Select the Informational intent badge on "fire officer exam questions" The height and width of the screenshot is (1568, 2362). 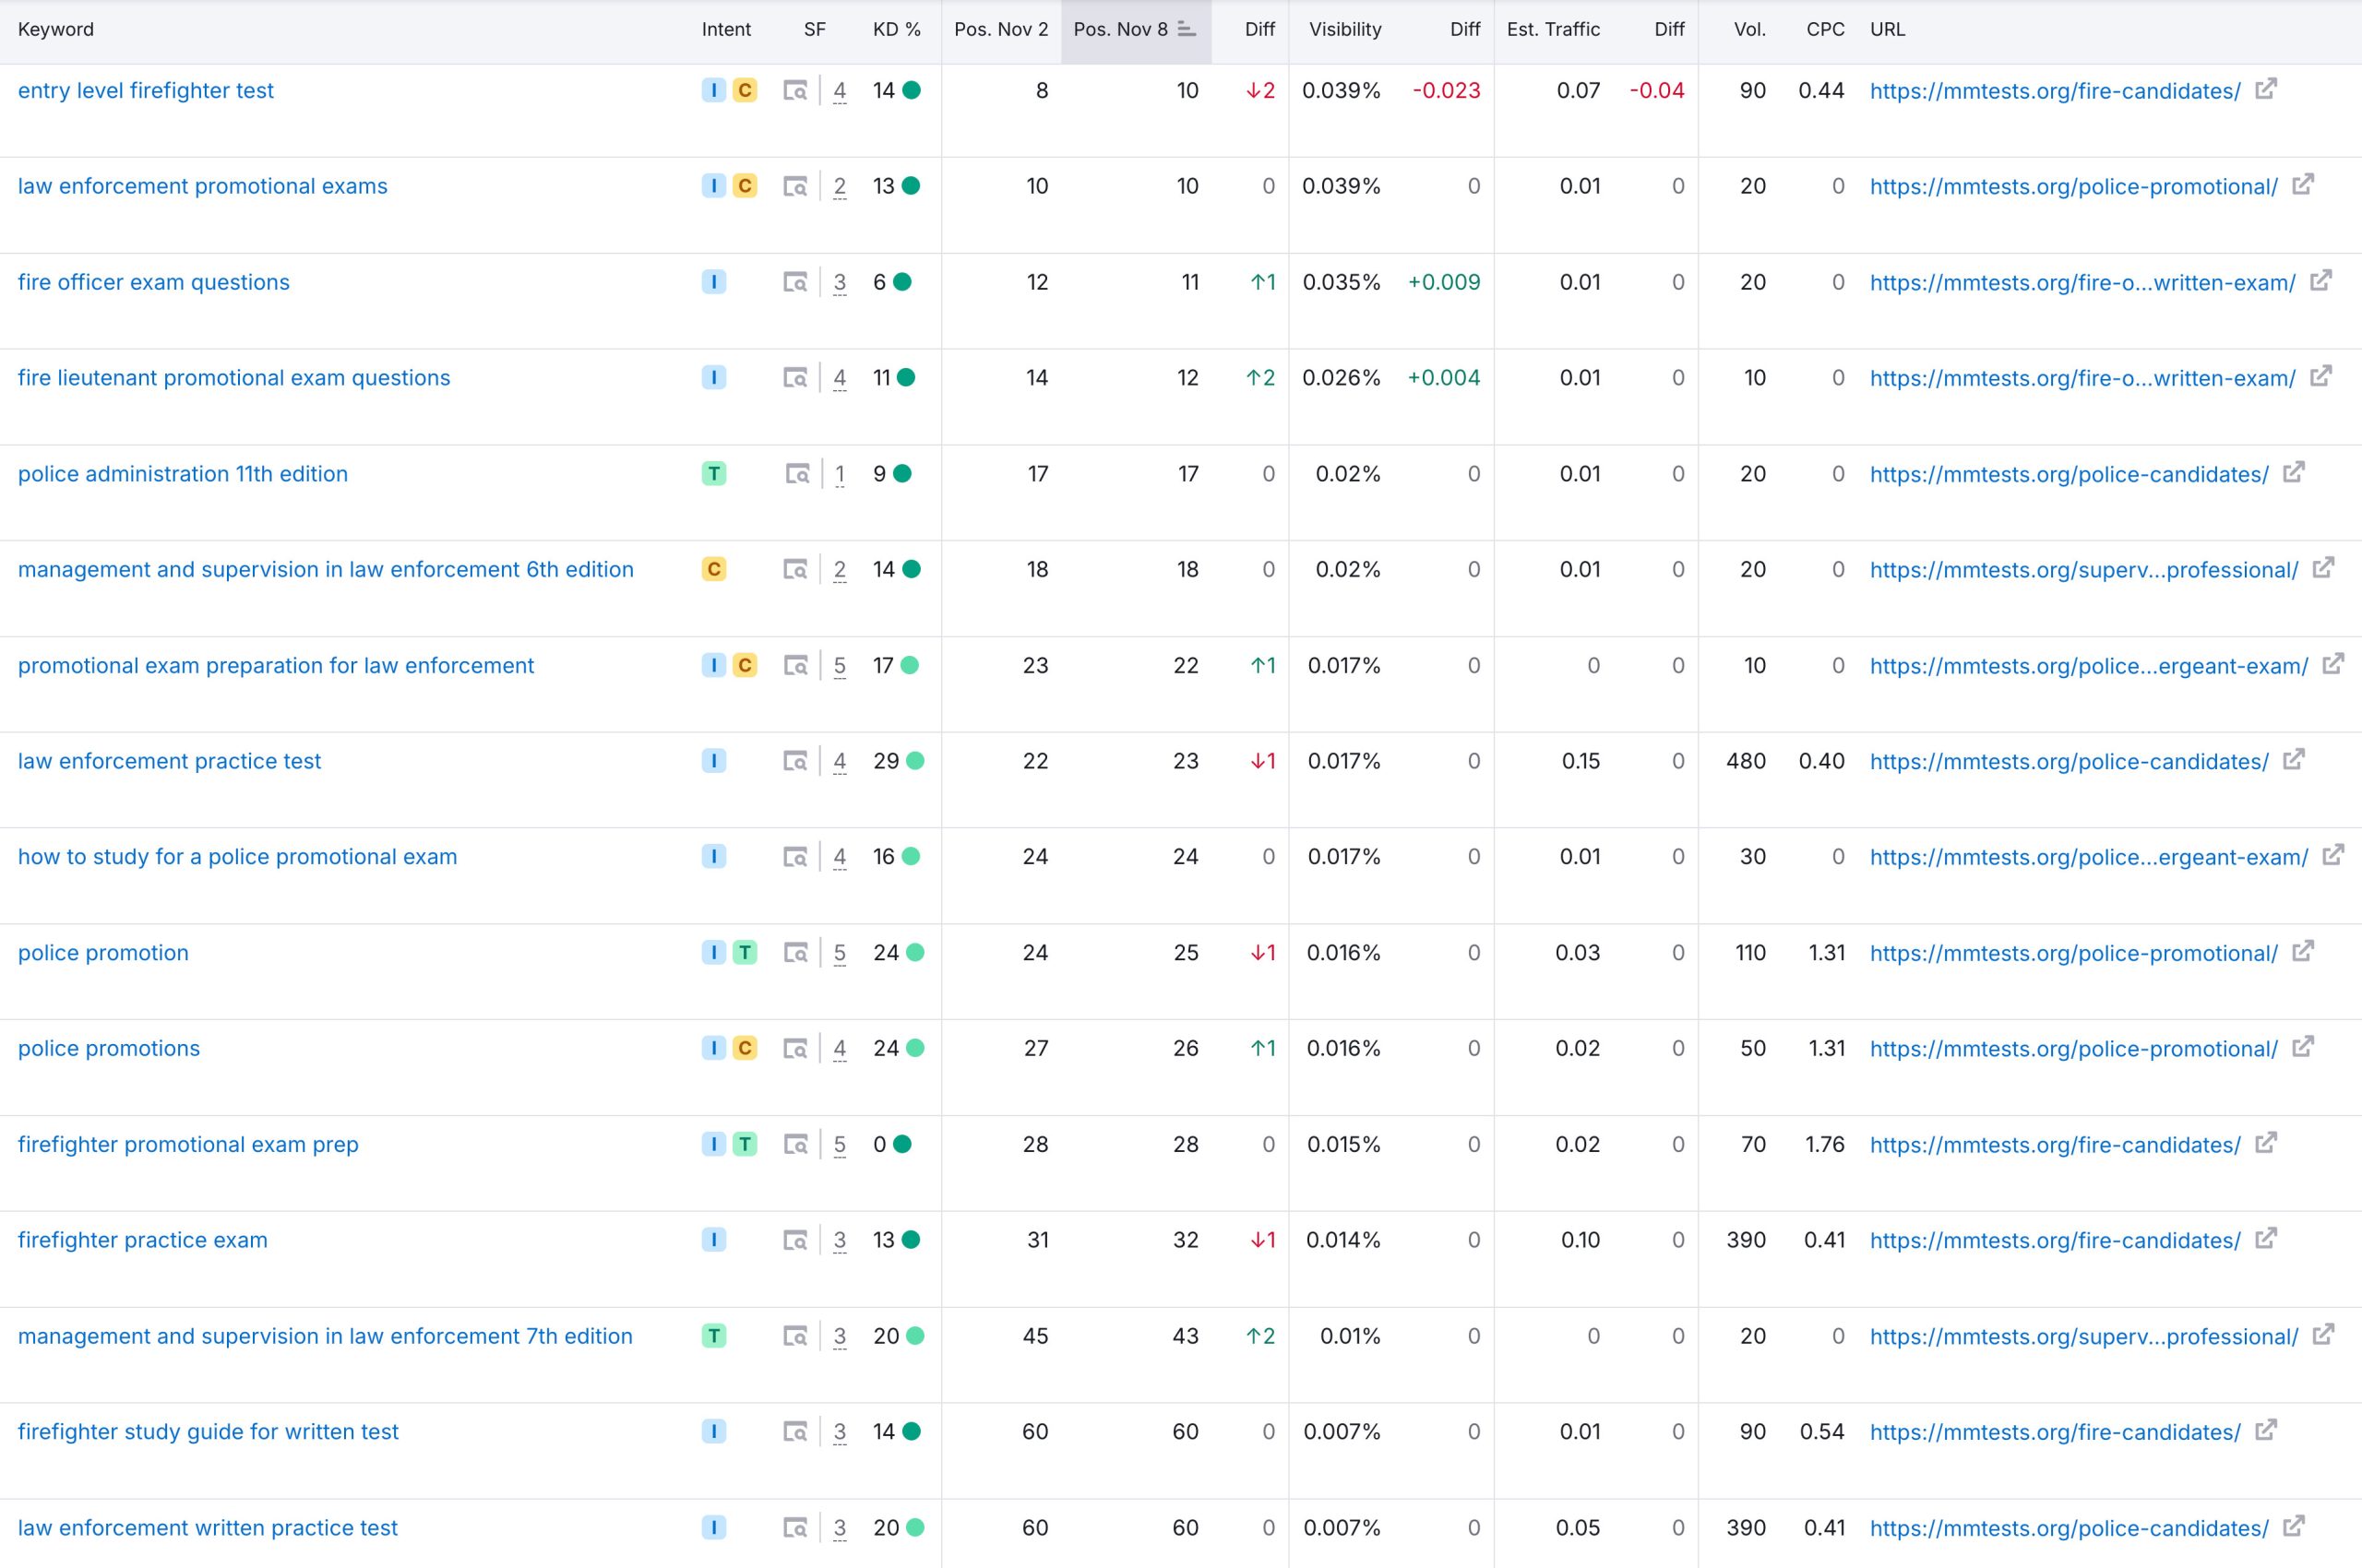coord(713,282)
